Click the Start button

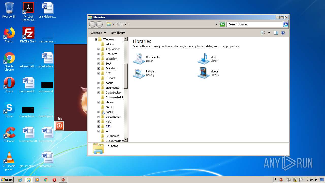click(x=7, y=180)
